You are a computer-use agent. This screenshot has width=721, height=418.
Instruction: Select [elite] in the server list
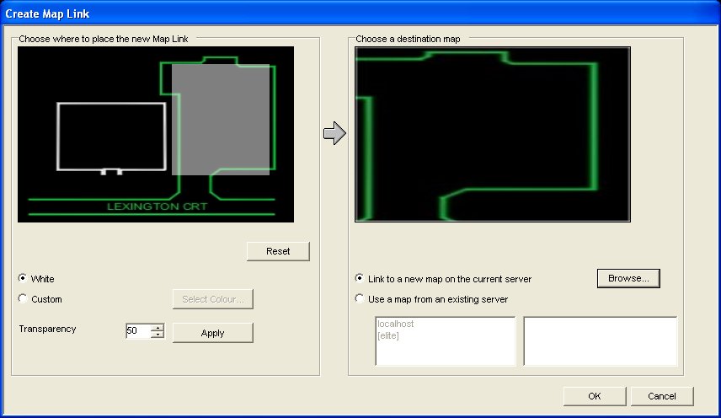tap(388, 335)
